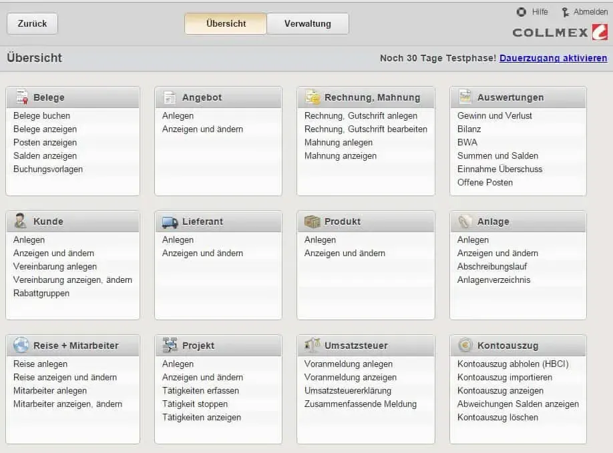Viewport: 613px width, 453px height.
Task: Click the Belege document icon
Action: click(22, 97)
